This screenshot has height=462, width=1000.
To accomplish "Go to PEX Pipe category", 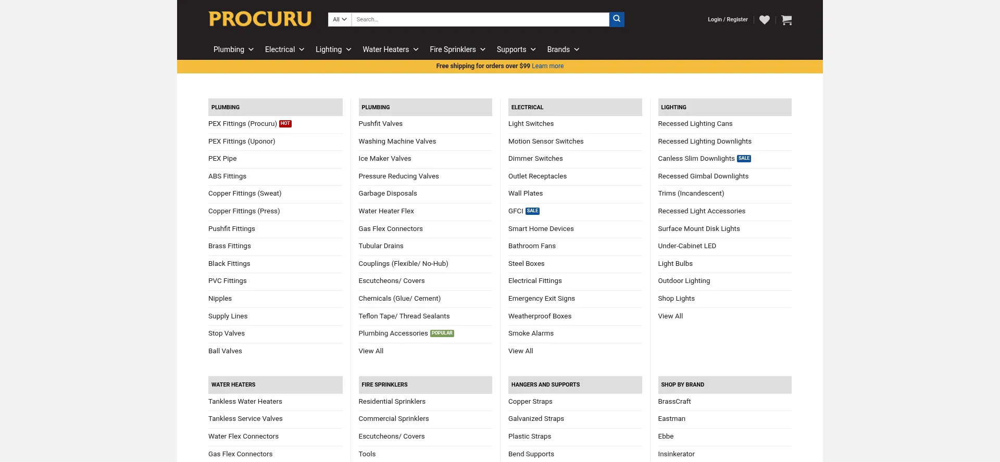I will click(222, 159).
